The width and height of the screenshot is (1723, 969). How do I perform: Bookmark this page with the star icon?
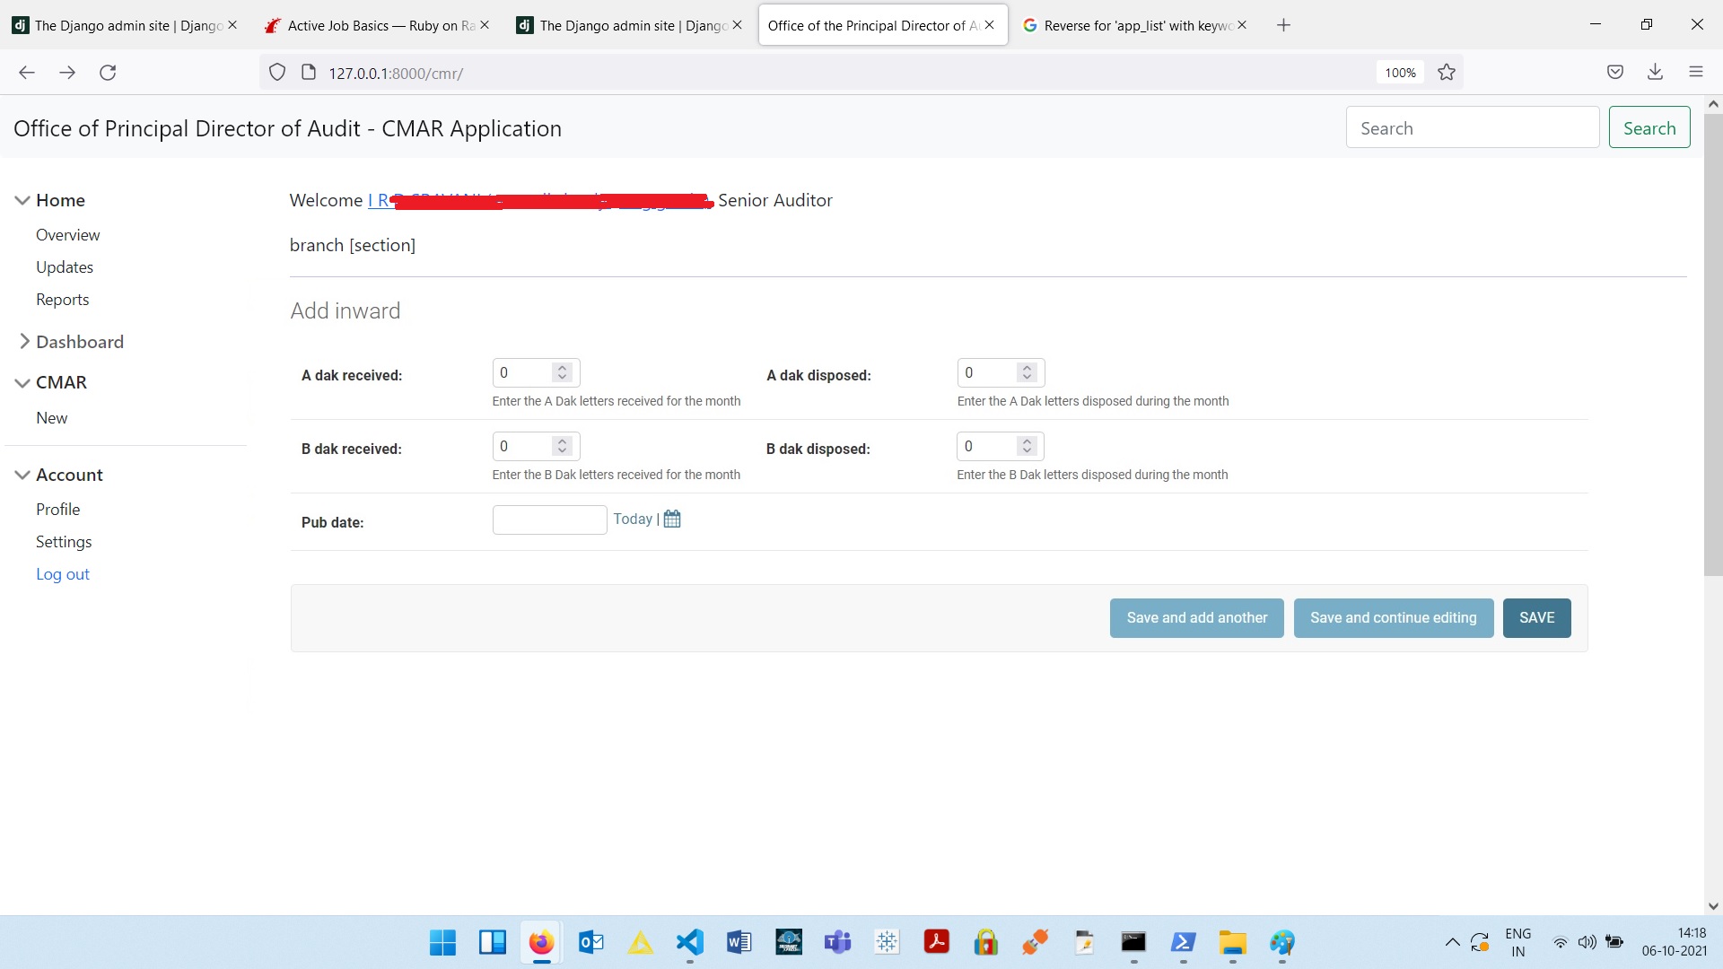click(1447, 73)
